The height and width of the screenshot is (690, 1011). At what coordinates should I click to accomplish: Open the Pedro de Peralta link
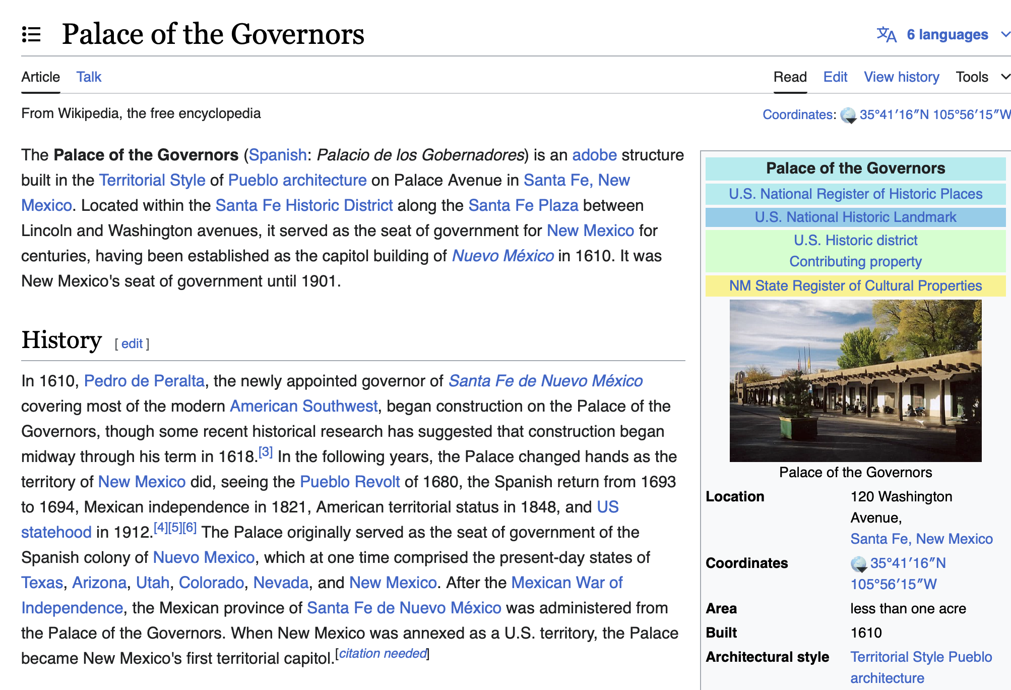pos(144,381)
